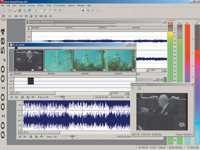Viewport: 200px width, 150px height.
Task: Play Normal in bottom waveform window
Action: click(x=36, y=137)
